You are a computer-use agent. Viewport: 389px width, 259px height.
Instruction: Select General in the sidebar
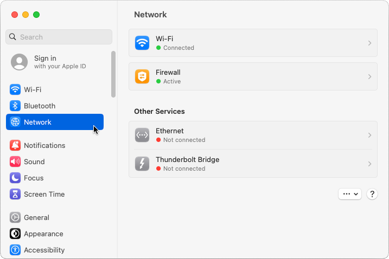click(x=36, y=217)
